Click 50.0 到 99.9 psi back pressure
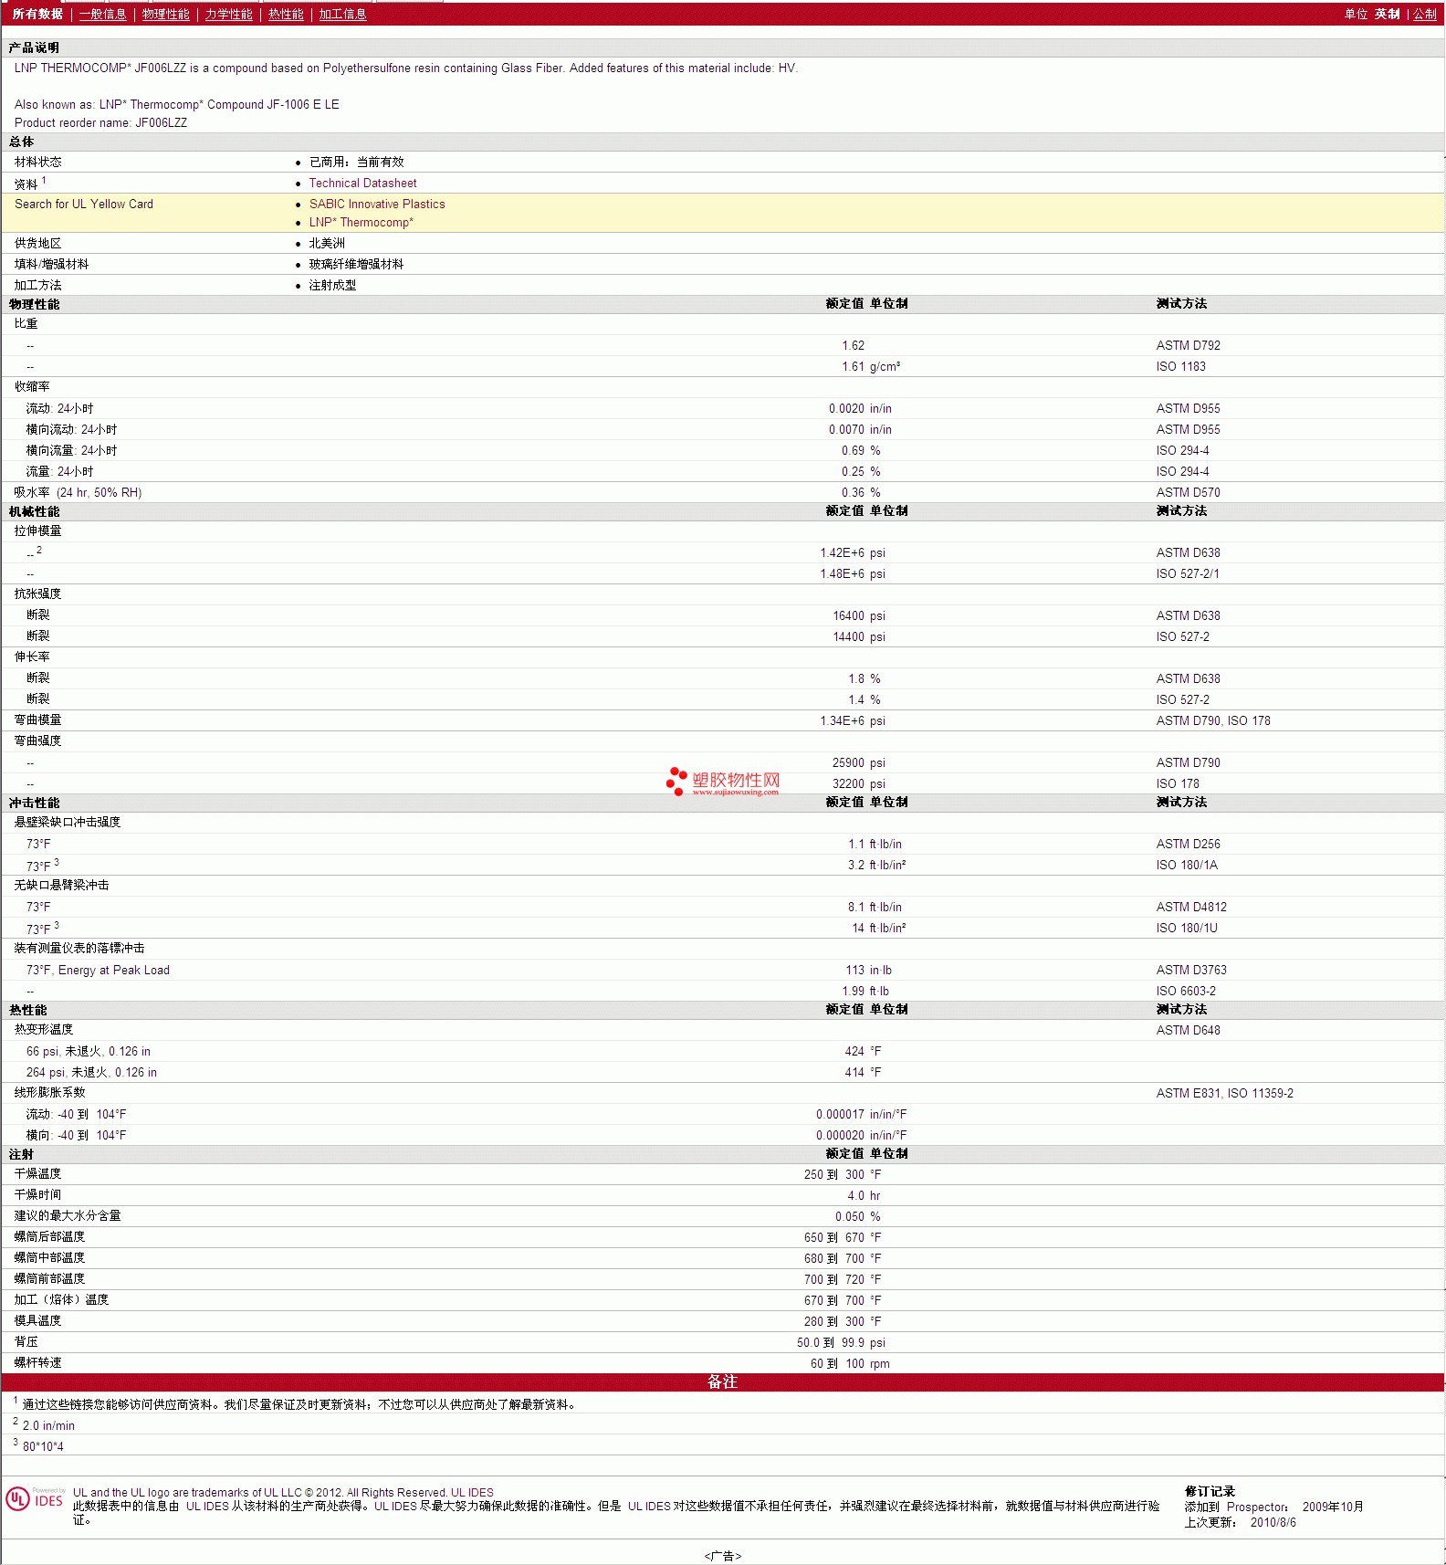This screenshot has height=1565, width=1446. [841, 1342]
